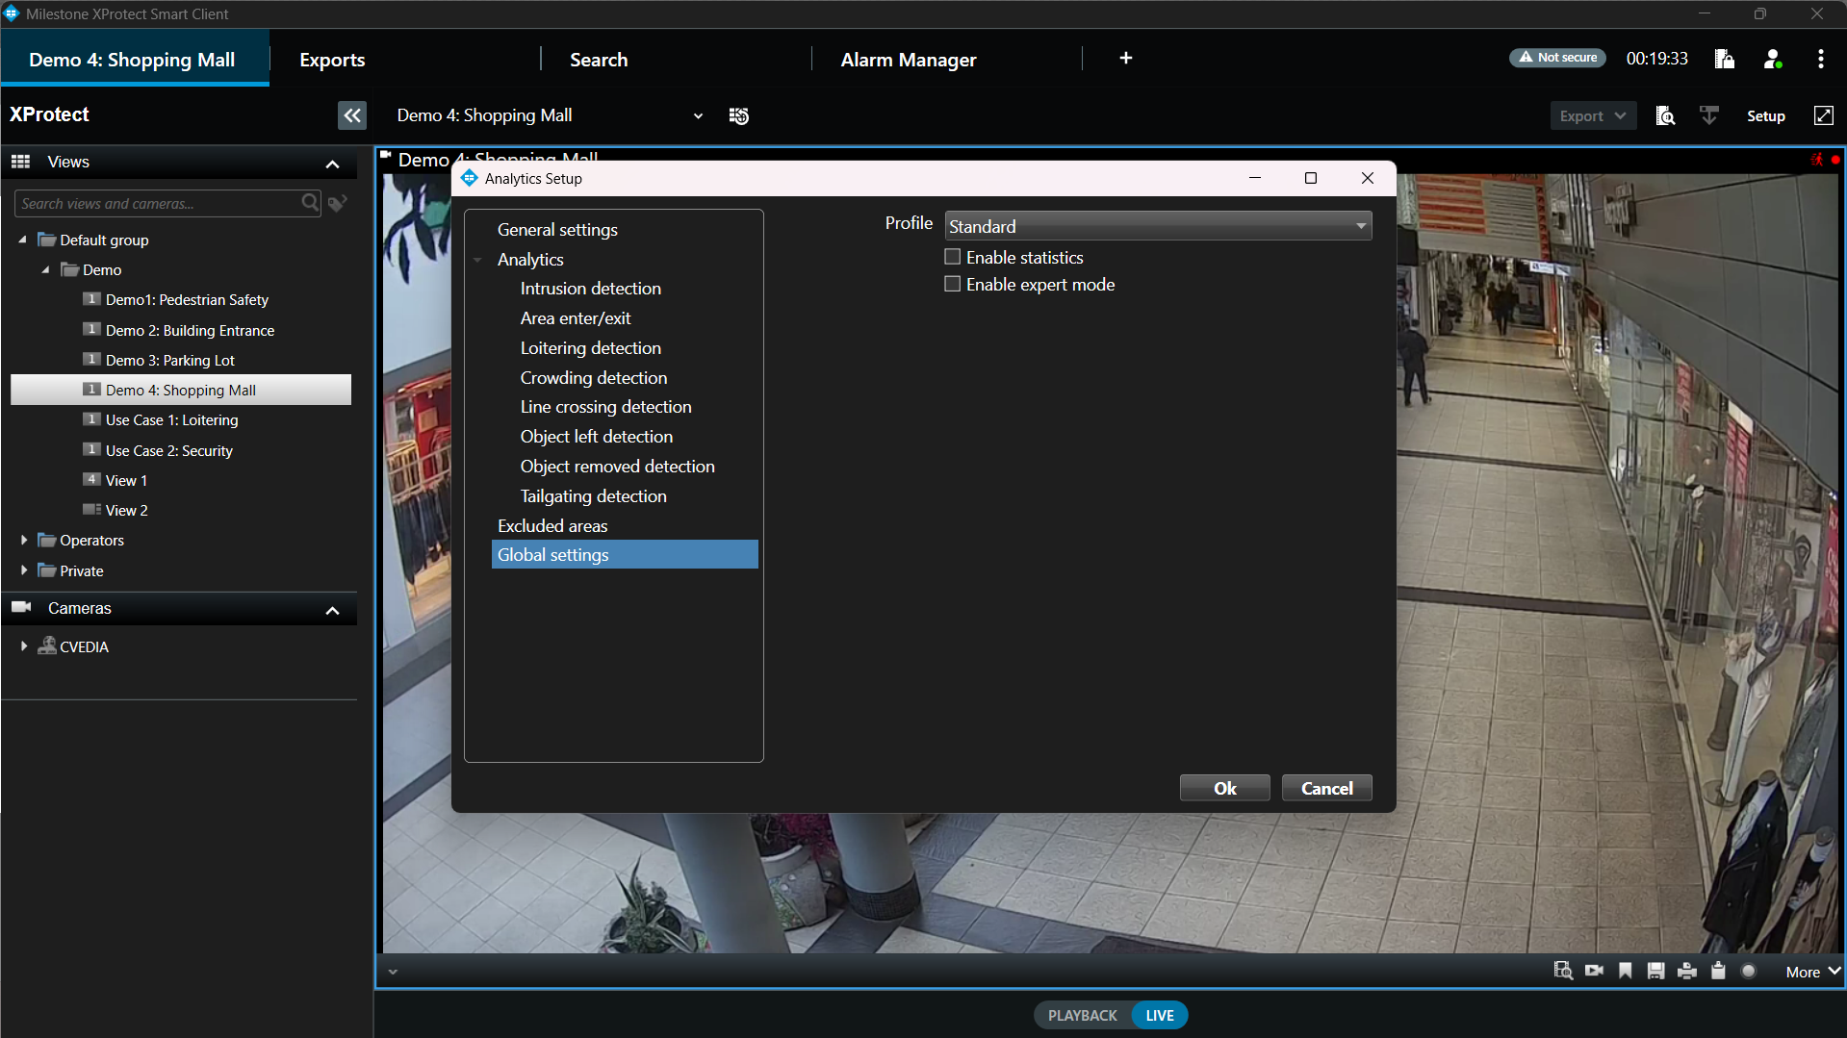The image size is (1847, 1038).
Task: Open Setup mode
Action: point(1765,115)
